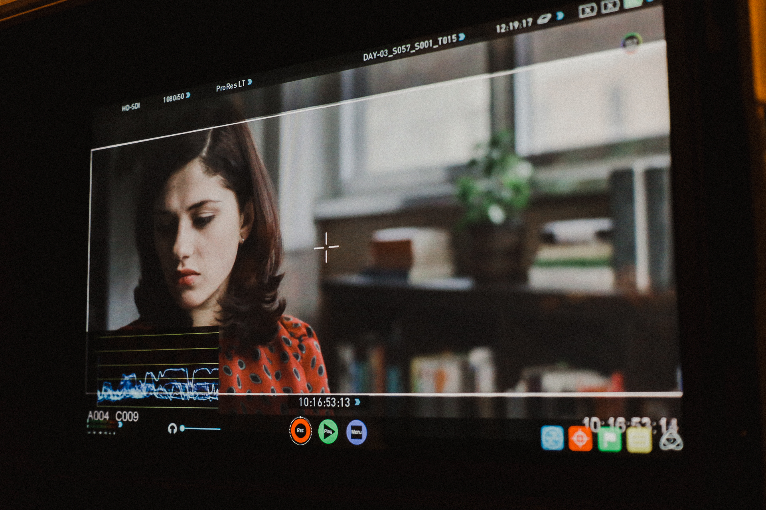The width and height of the screenshot is (766, 510).
Task: Tap the Atomos logo icon
Action: [671, 441]
